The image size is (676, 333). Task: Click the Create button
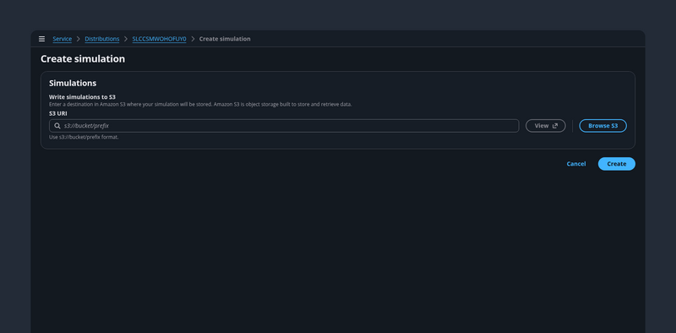click(617, 164)
